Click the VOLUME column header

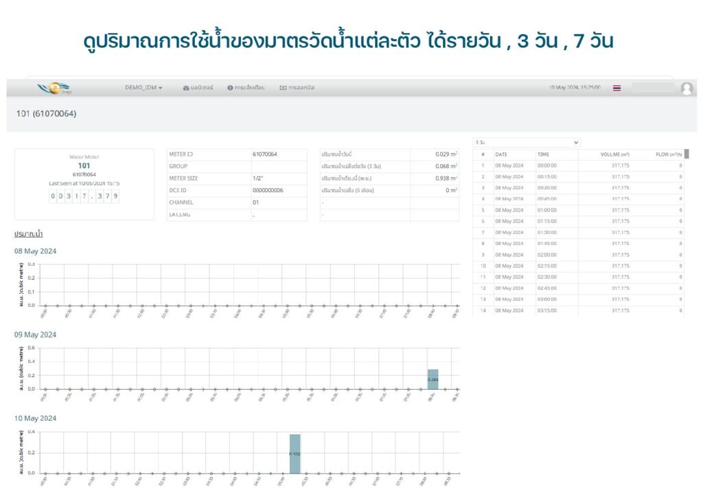click(615, 154)
